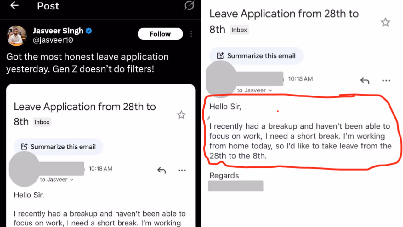
Task: Tap Summarize this email inside the tweet image
Action: (x=59, y=147)
